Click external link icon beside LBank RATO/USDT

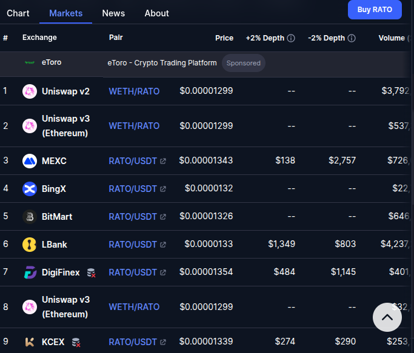(163, 245)
